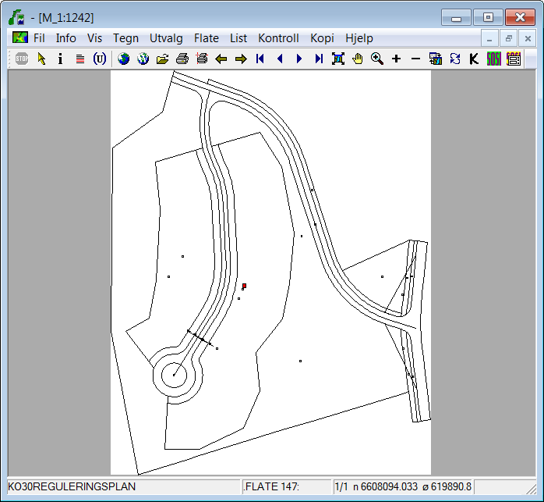Go to next object with blue arrow
Viewport: 544px width, 502px height.
tap(299, 59)
